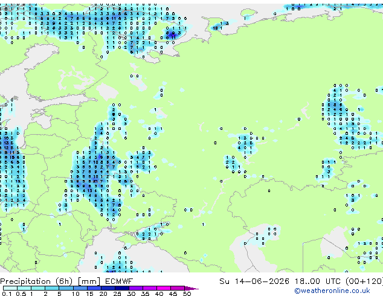Image resolution: width=383 pixels, height=296 pixels.
Task: Click the 25–30 mm navy legend swatch
Action: point(121,288)
